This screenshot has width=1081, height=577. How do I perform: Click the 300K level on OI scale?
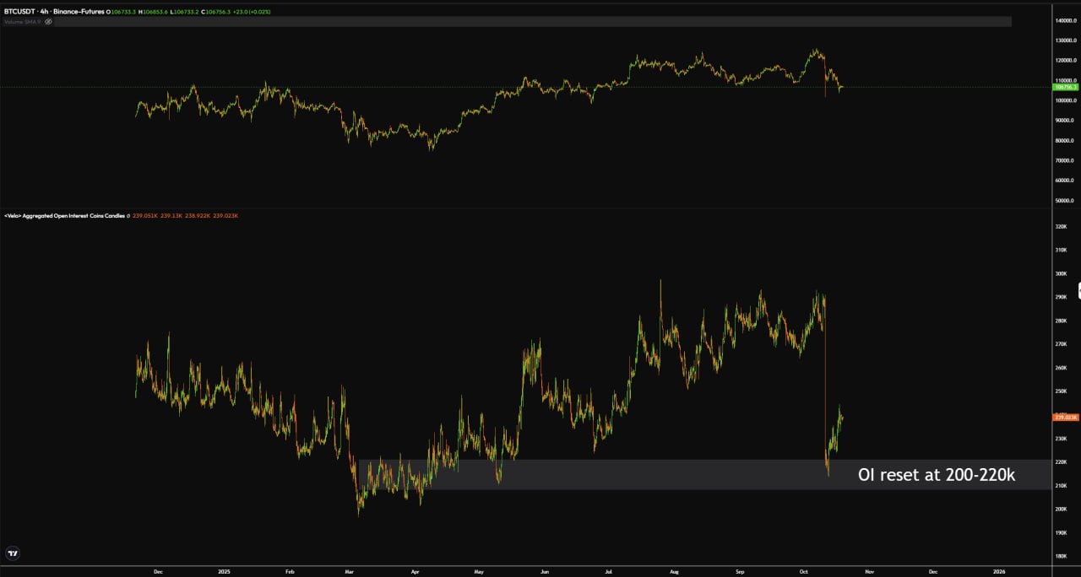tap(1062, 274)
